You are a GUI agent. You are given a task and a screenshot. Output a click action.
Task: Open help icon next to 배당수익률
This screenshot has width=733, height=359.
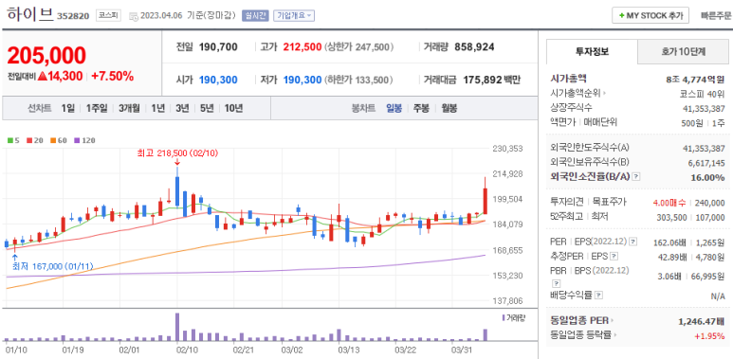pos(599,295)
